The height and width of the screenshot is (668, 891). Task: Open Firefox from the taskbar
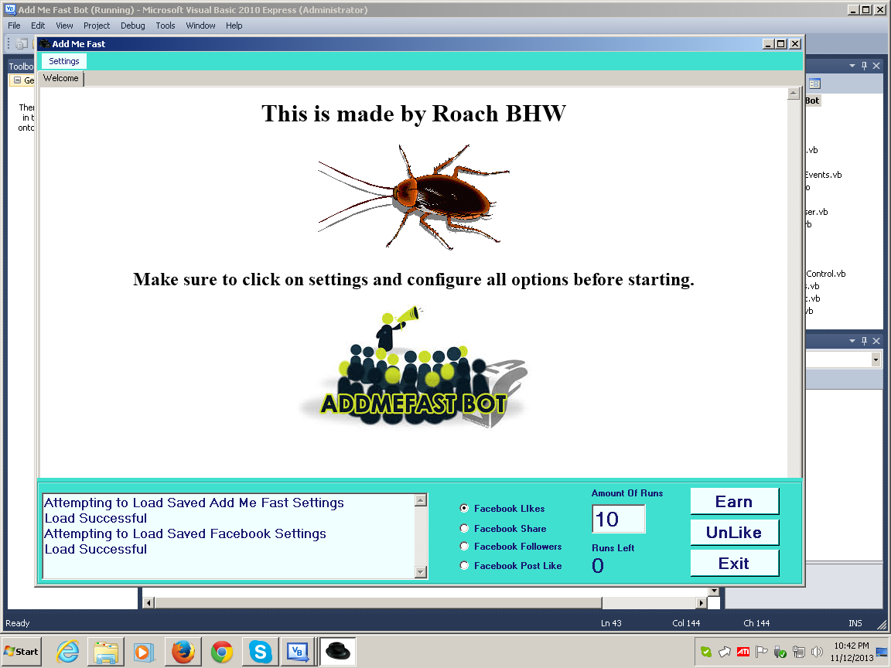[183, 651]
